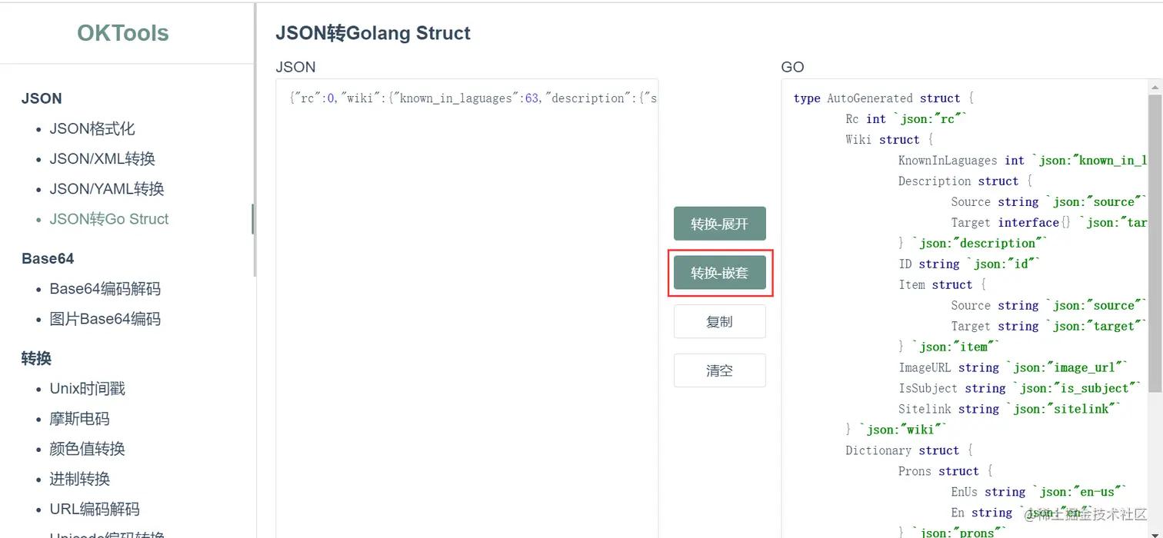Image resolution: width=1163 pixels, height=538 pixels.
Task: Click inside the GO output code area
Action: point(961,307)
